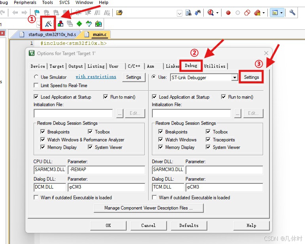This screenshot has height=244, width=305.
Task: Click the simulator Settings button
Action: 134,77
